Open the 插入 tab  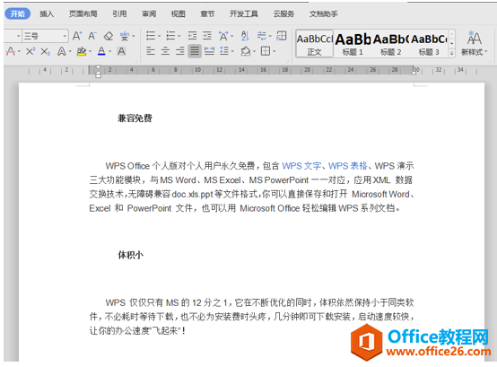(x=47, y=14)
